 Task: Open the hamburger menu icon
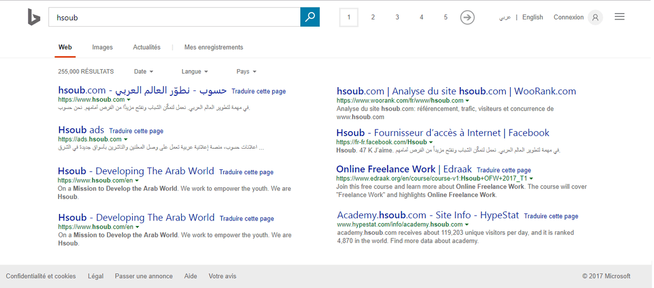click(x=619, y=17)
